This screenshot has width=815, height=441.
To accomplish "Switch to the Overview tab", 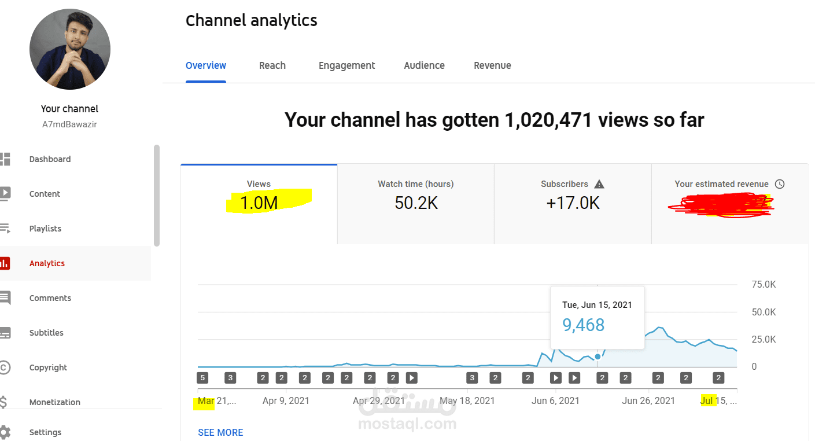I will pos(206,65).
